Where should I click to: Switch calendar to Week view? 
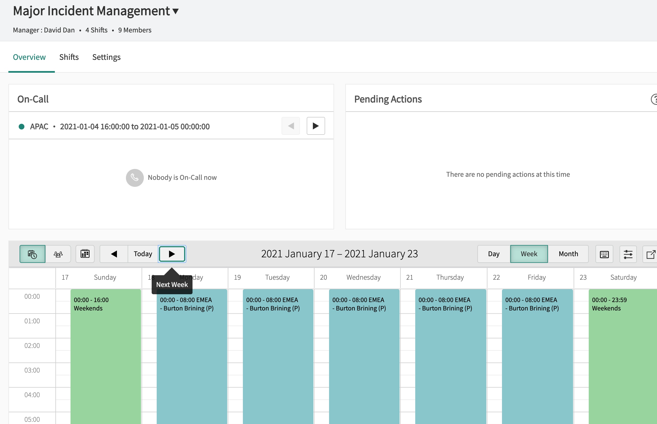pyautogui.click(x=529, y=254)
